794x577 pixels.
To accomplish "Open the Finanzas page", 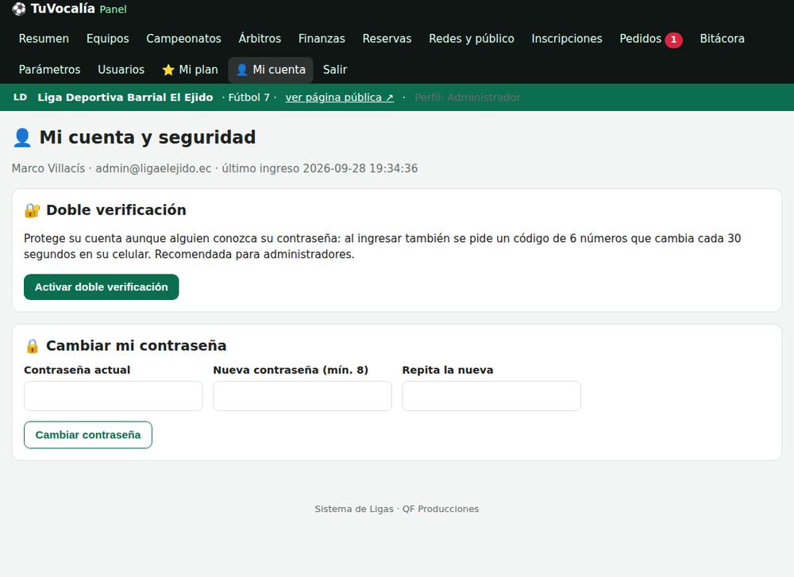I will 322,38.
